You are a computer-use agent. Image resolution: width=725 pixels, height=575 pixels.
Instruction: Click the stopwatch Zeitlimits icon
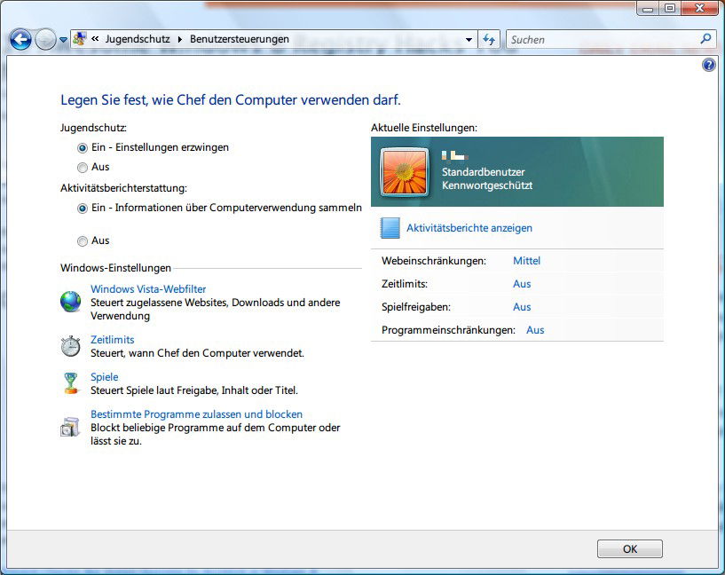click(x=70, y=346)
